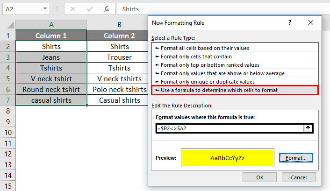Viewport: 330px width, 191px height.
Task: Click into the formula rule input field
Action: (229, 128)
